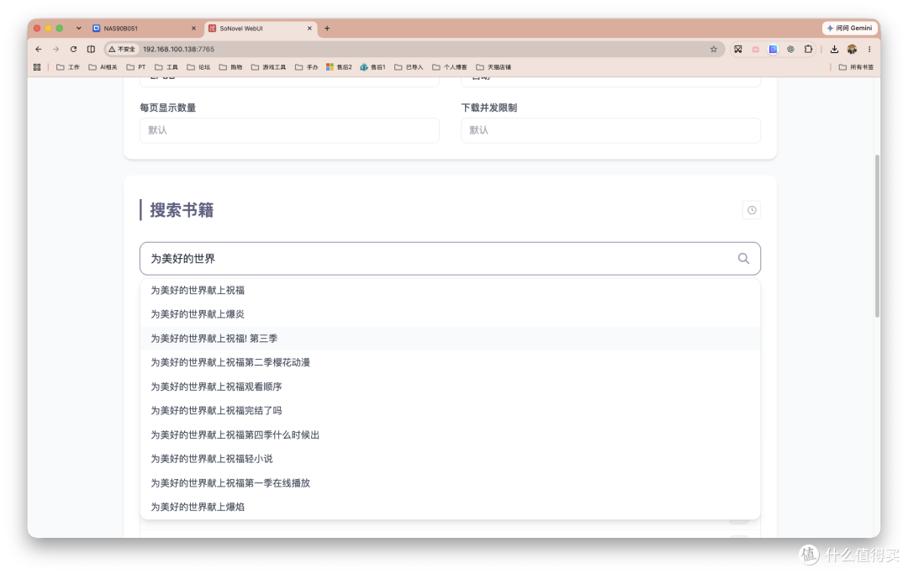Switch to the NAS90B051 tab
The image size is (908, 574).
point(143,28)
